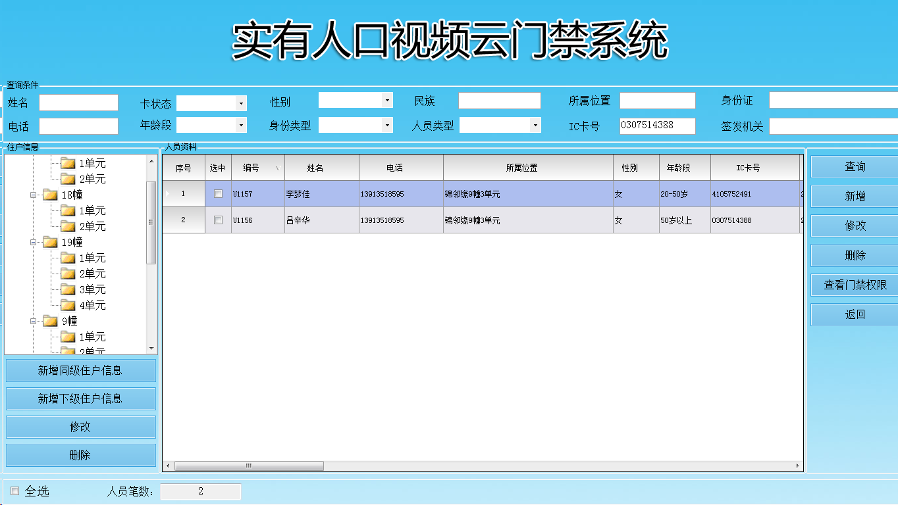Screen dimensions: 898x505
Task: Click the folder icon beside 9幢
Action: 51,321
